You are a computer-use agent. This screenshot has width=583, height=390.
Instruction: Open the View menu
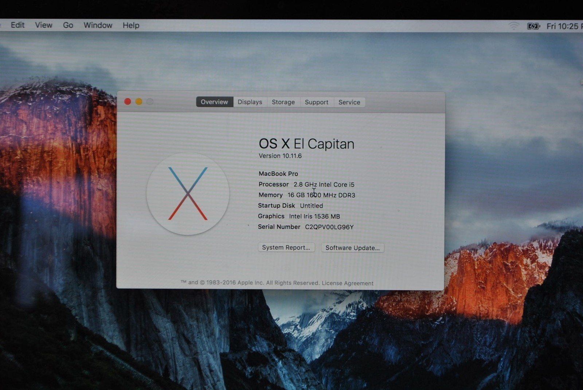[x=44, y=25]
